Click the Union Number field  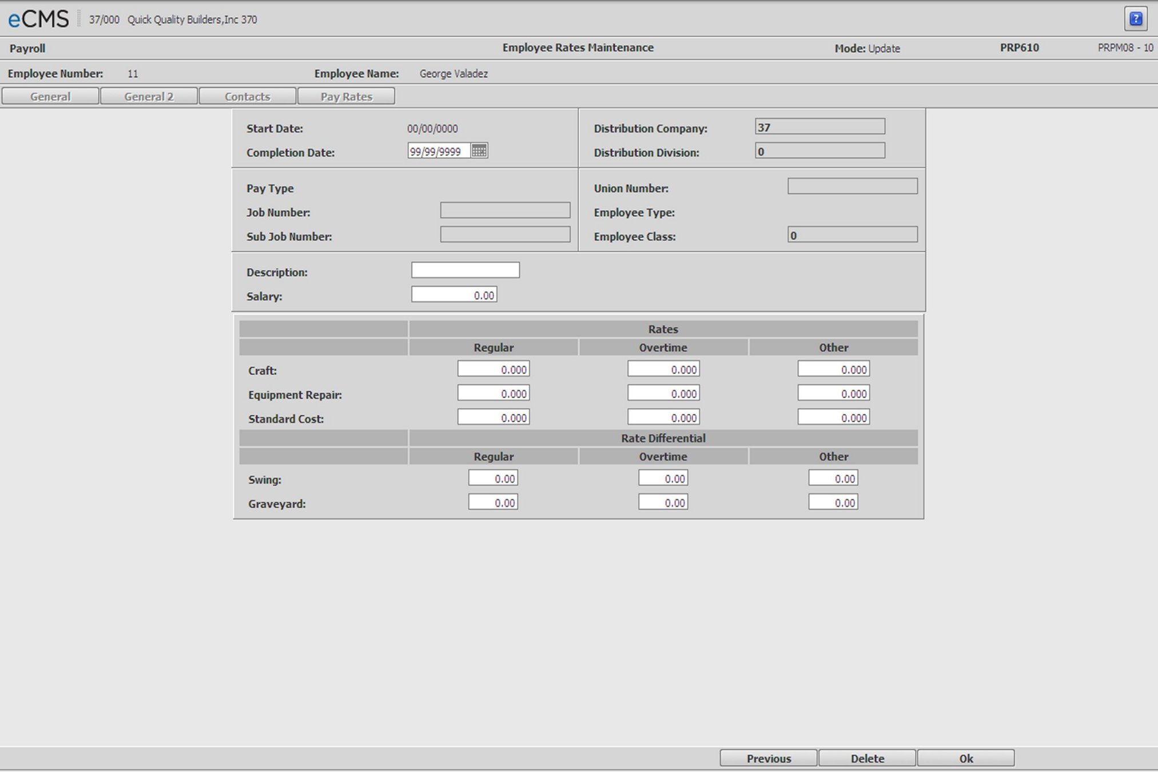coord(853,186)
